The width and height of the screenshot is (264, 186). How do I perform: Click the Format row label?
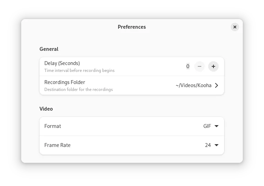click(x=53, y=126)
